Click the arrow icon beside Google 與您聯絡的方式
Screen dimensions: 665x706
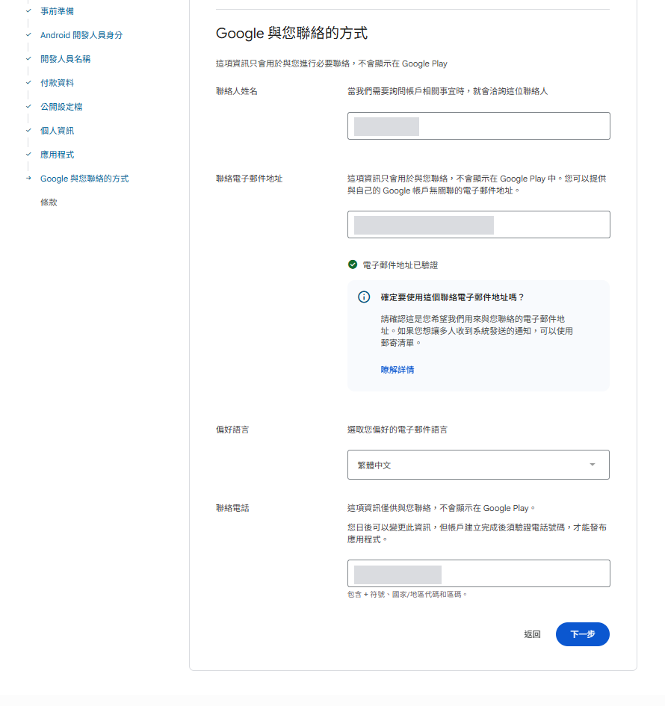28,178
